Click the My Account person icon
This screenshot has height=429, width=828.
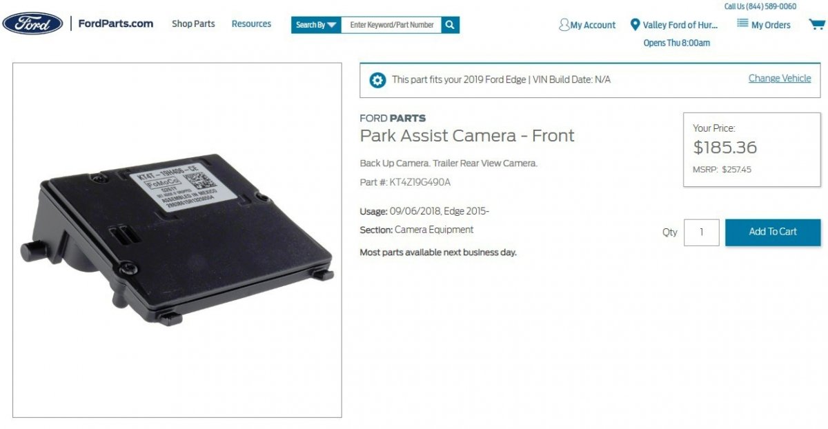point(564,25)
